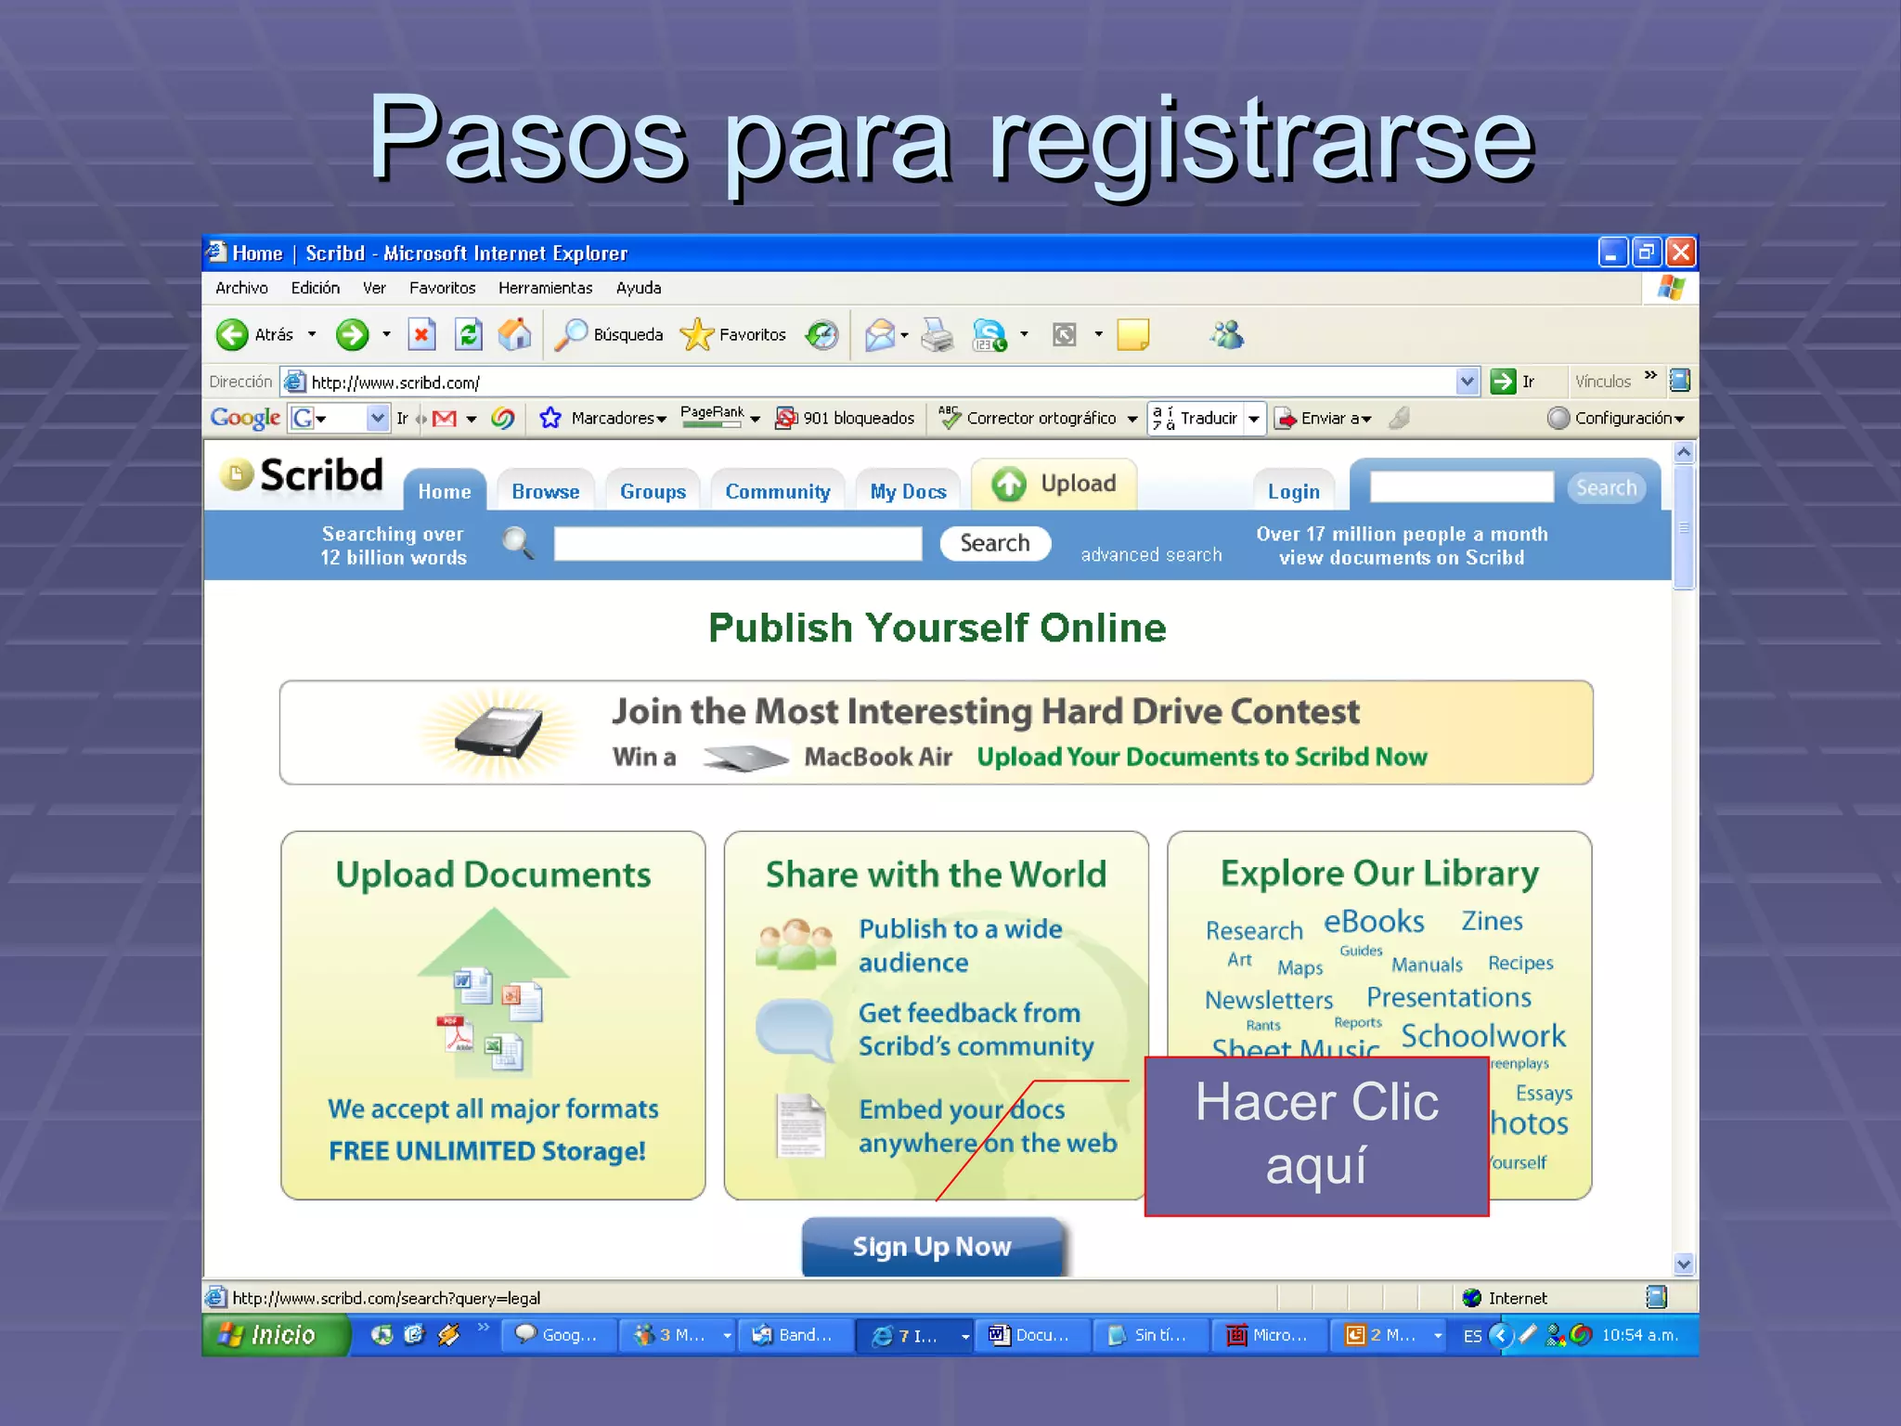Open the Messenger buddies icon

tap(1227, 334)
